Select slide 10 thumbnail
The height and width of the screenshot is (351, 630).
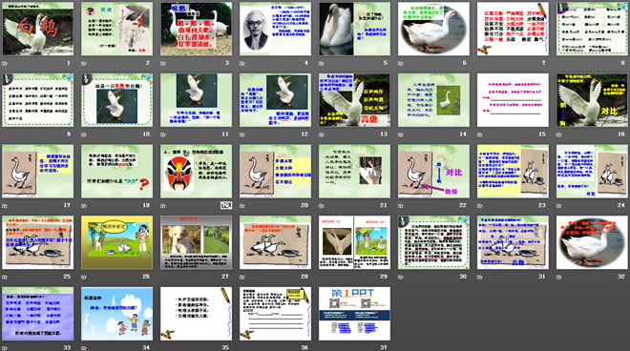(x=116, y=100)
